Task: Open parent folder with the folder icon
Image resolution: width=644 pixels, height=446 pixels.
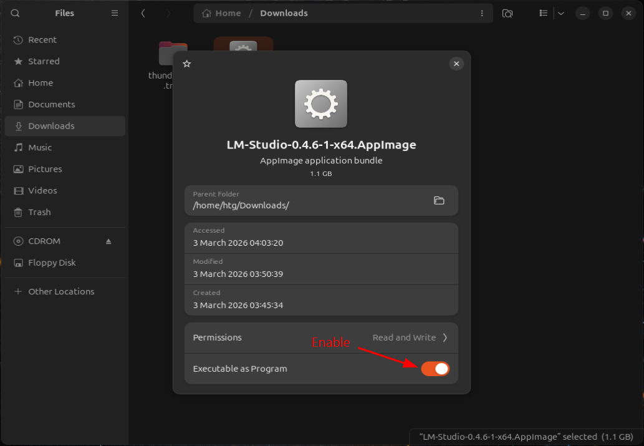Action: (439, 201)
